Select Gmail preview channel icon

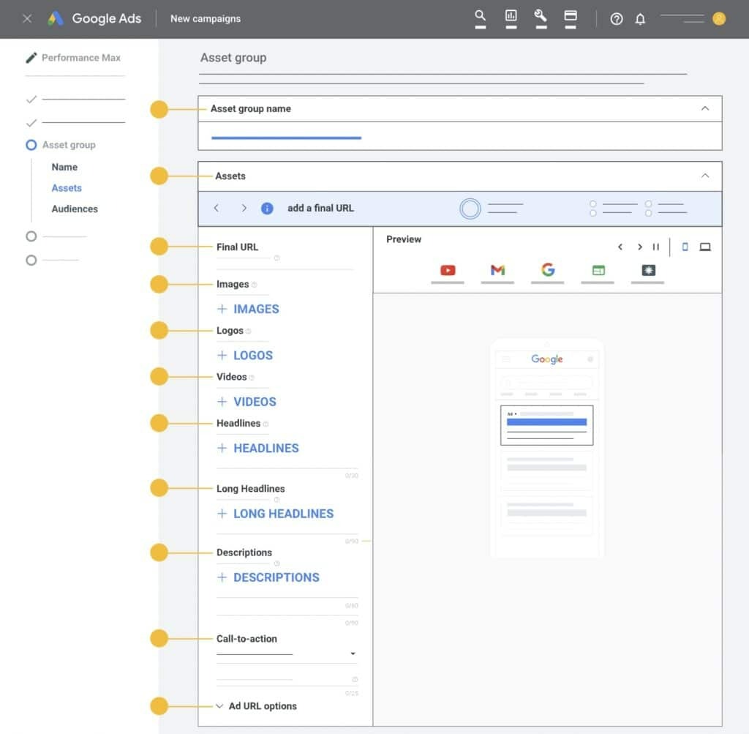497,271
